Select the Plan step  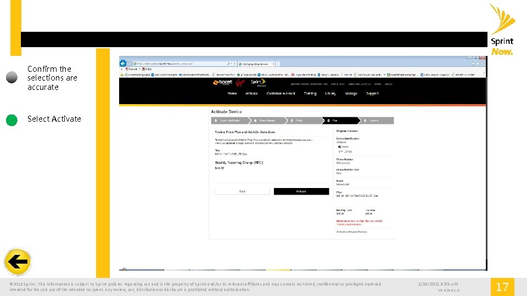[x=340, y=121]
